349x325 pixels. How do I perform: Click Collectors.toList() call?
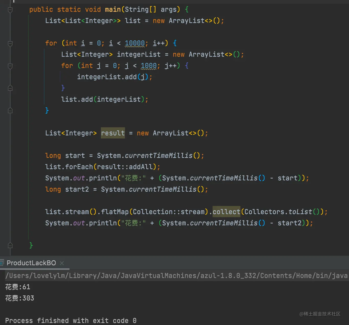point(282,212)
